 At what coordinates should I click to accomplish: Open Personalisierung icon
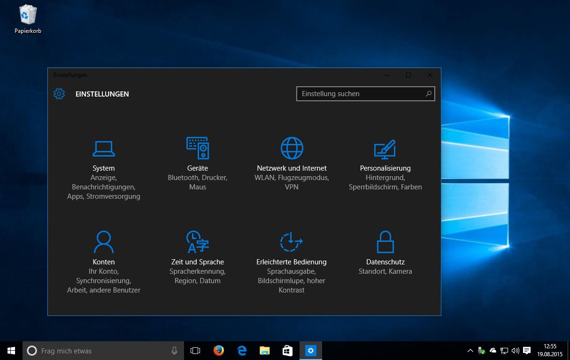click(x=385, y=149)
